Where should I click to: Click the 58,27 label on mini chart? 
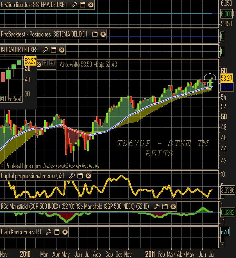click(x=30, y=61)
